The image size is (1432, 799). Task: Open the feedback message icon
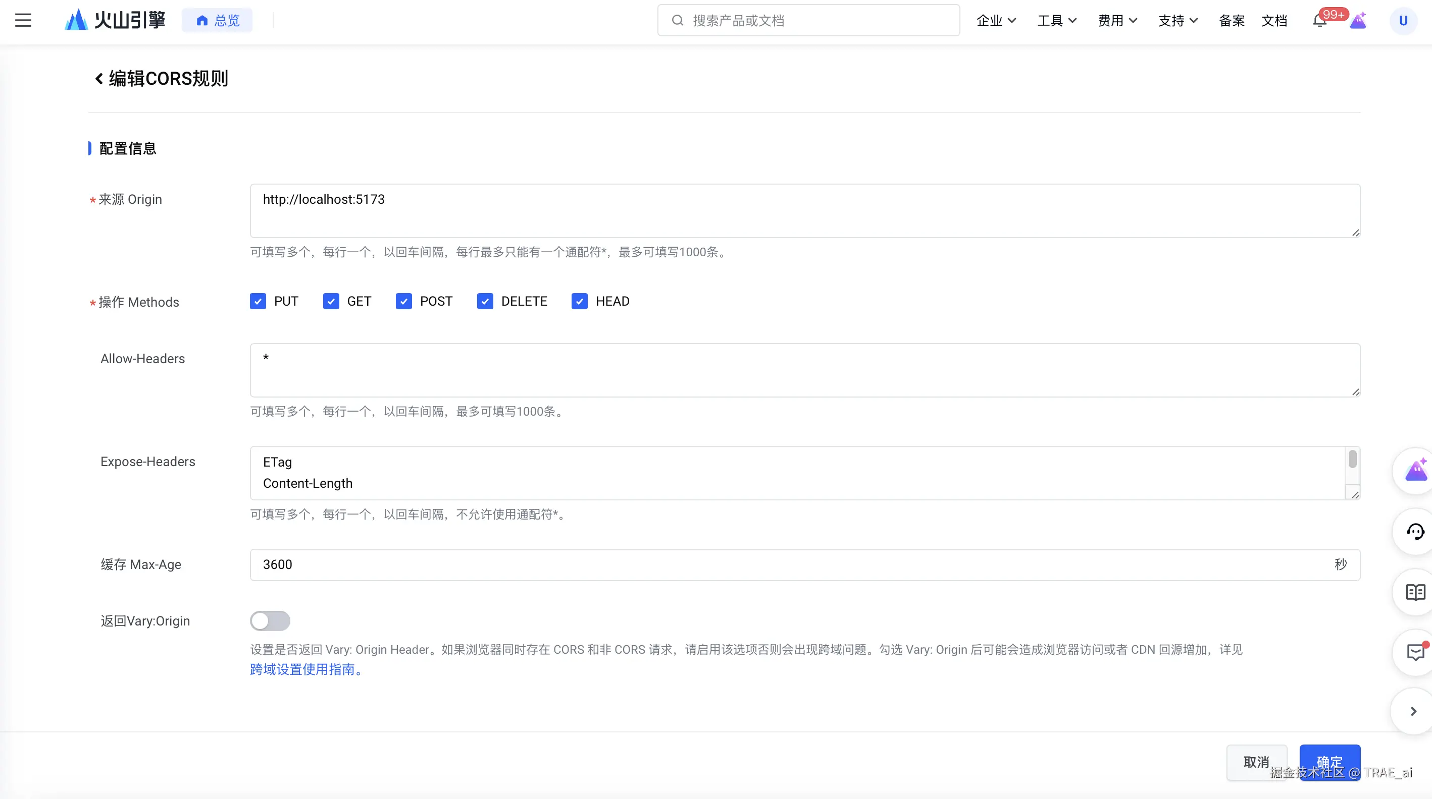point(1415,652)
